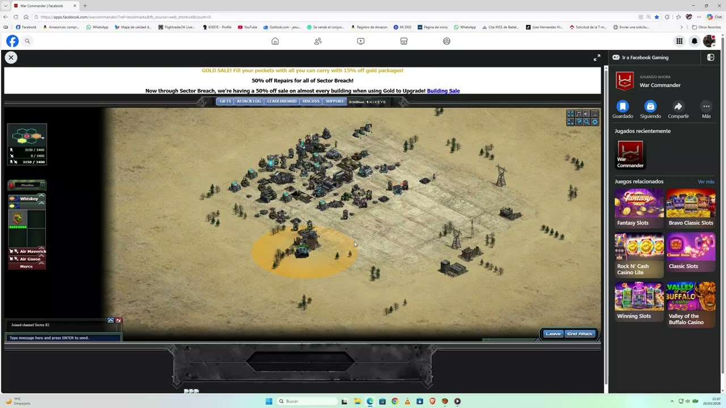The height and width of the screenshot is (408, 726).
Task: Open Classic Slots game
Action: tap(690, 251)
